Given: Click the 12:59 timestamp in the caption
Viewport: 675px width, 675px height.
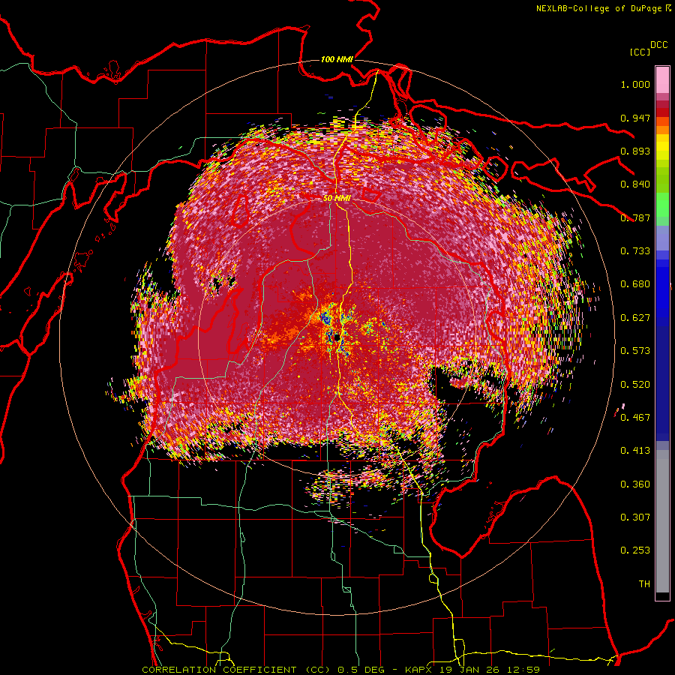Looking at the screenshot, I should pyautogui.click(x=522, y=670).
